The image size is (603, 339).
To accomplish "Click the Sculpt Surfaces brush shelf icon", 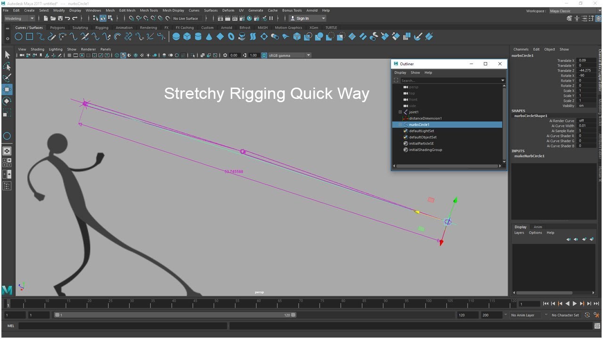I will tap(418, 37).
